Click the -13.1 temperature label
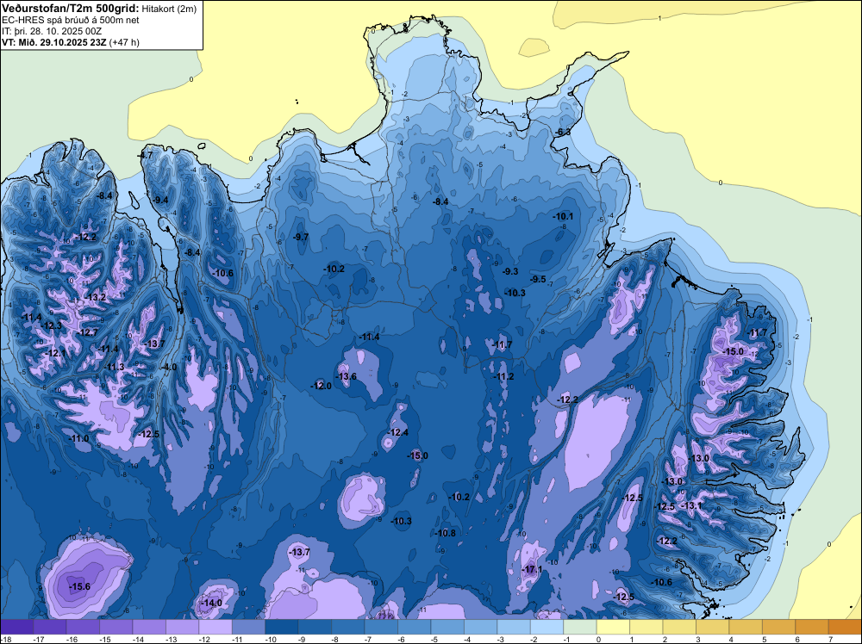This screenshot has width=862, height=644. pyautogui.click(x=691, y=505)
